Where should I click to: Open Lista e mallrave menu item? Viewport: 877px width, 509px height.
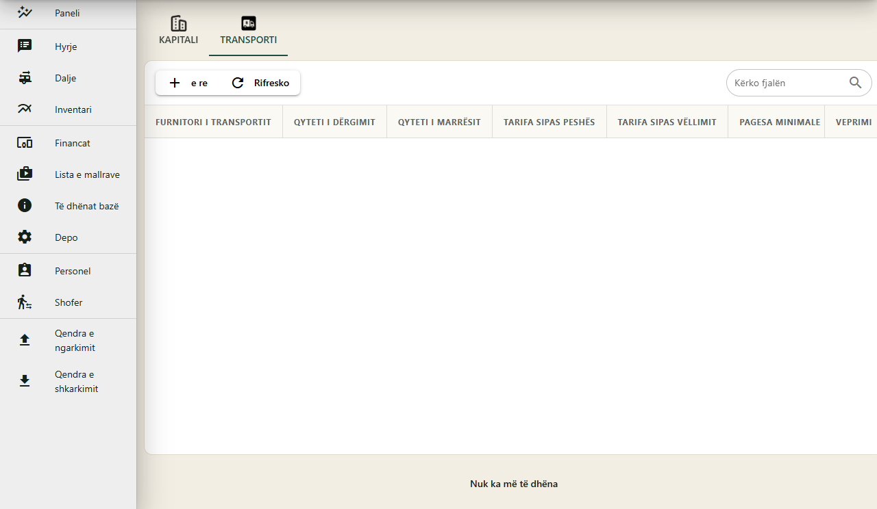pos(68,174)
